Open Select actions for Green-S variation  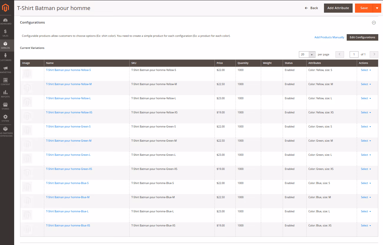(366, 127)
